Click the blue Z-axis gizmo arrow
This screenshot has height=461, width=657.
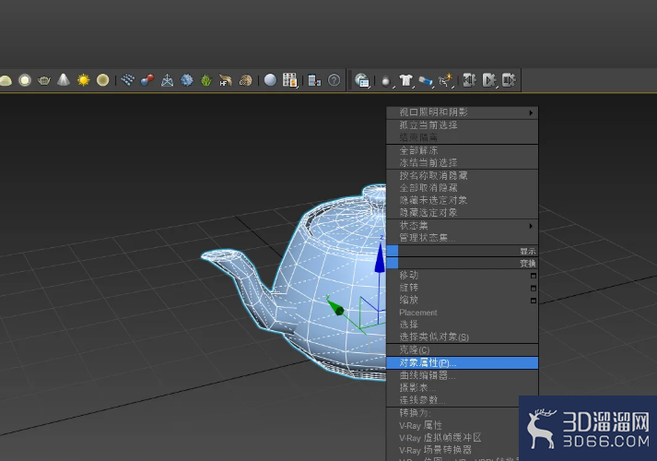(x=380, y=258)
